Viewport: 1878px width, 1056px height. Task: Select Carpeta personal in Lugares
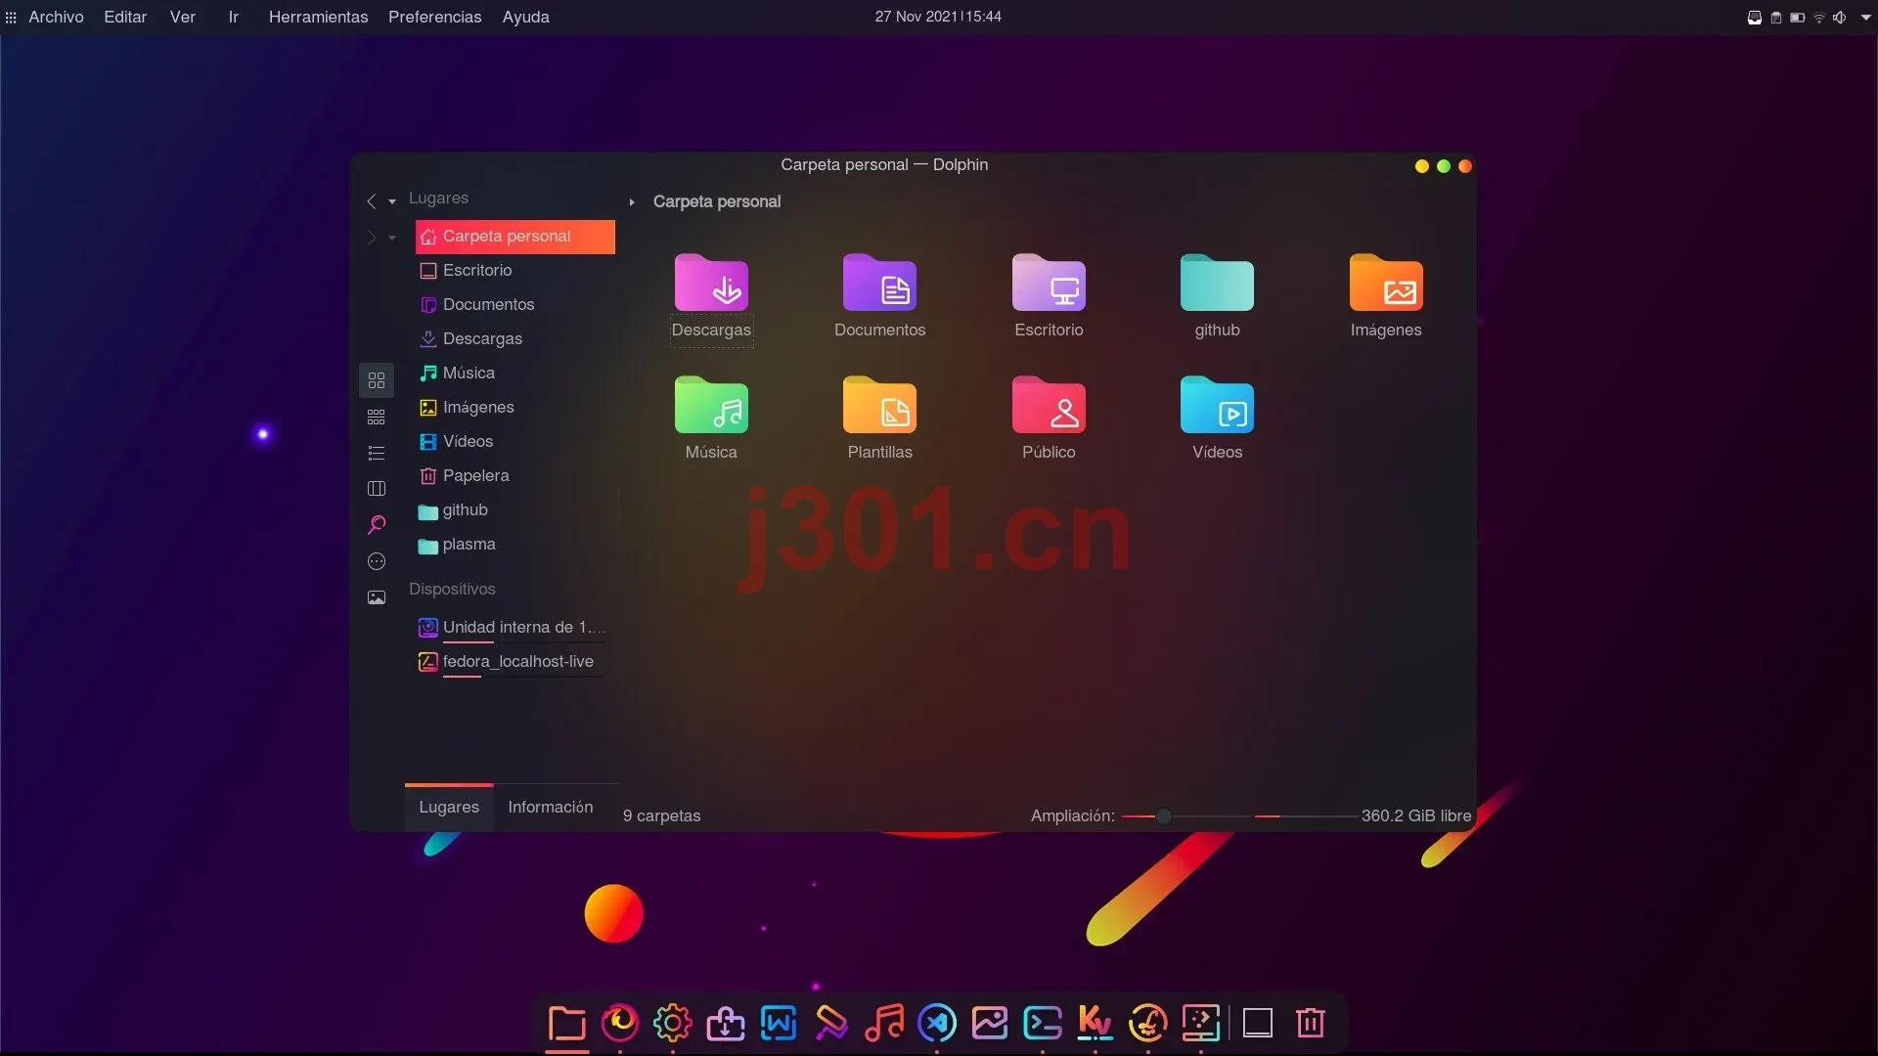[x=515, y=237]
